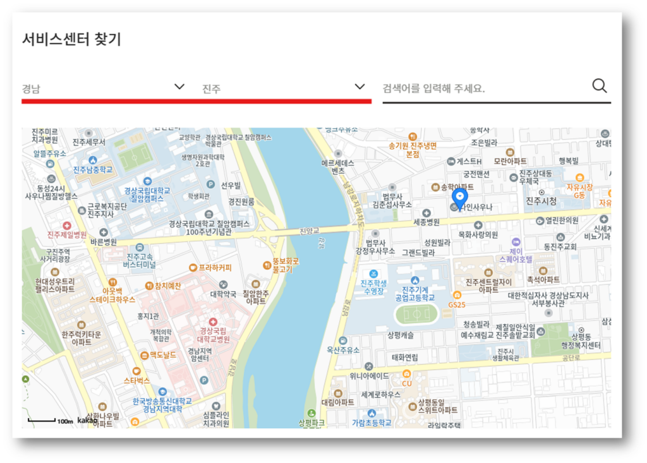Click the 가람초등학교 school icon
647x463 pixels.
coord(372,413)
